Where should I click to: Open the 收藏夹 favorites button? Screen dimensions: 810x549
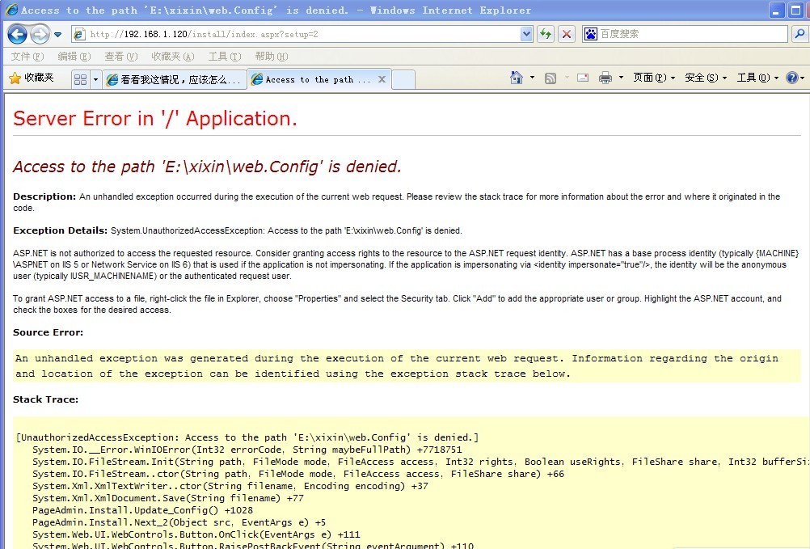click(x=32, y=78)
